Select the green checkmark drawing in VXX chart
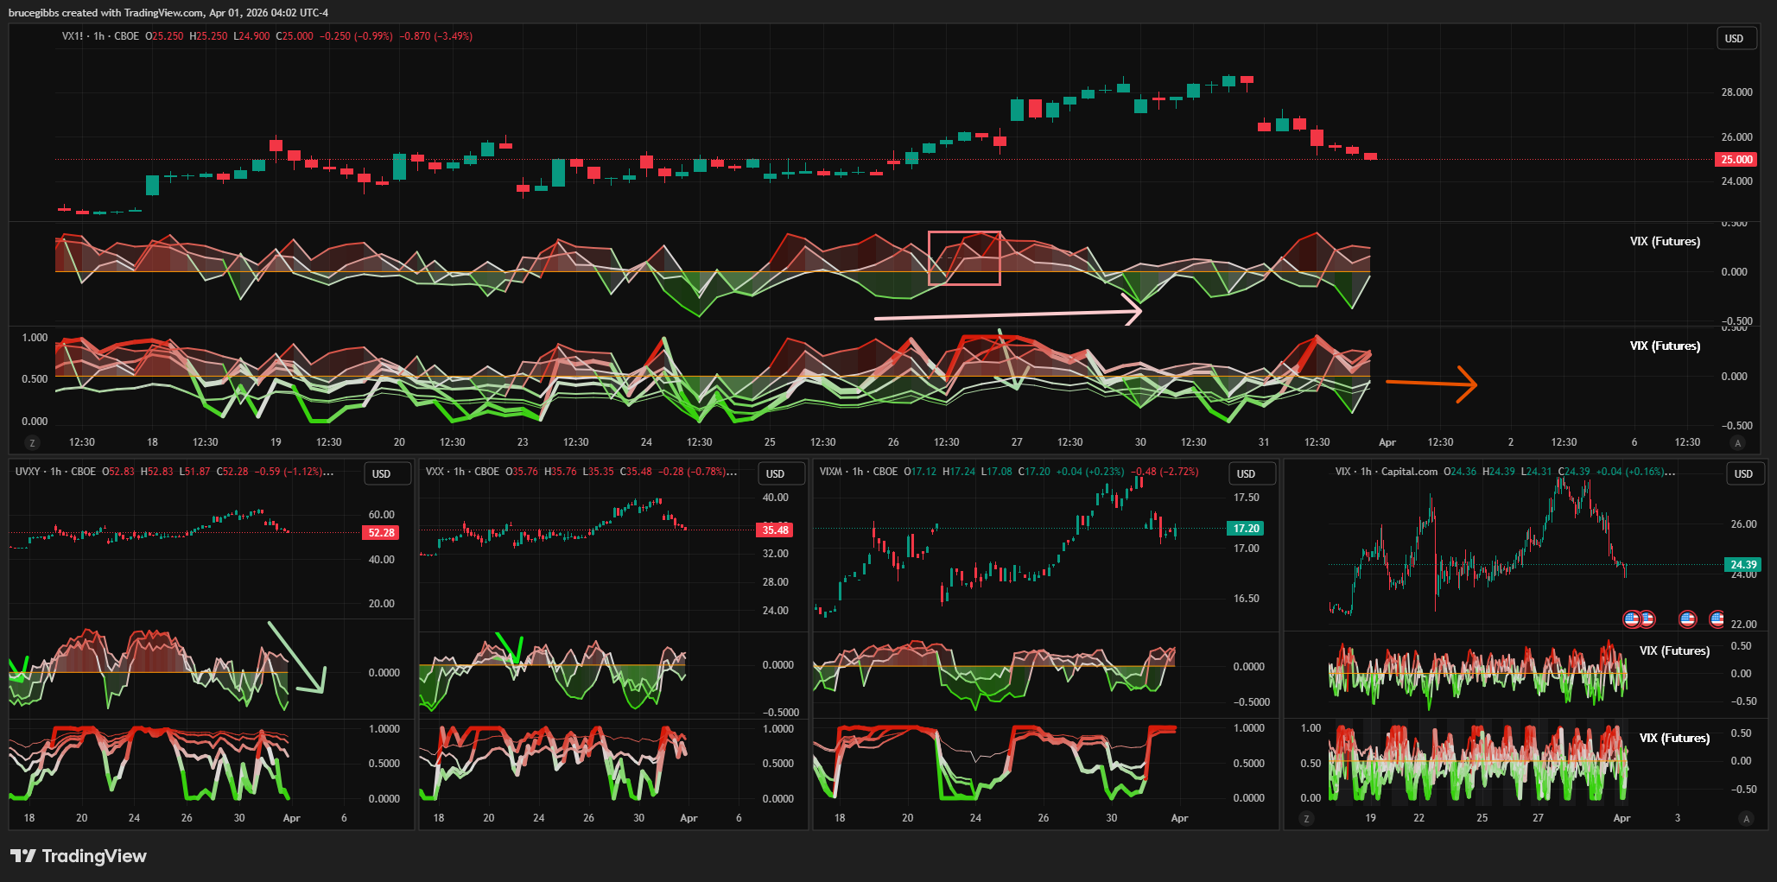This screenshot has width=1777, height=882. (510, 648)
